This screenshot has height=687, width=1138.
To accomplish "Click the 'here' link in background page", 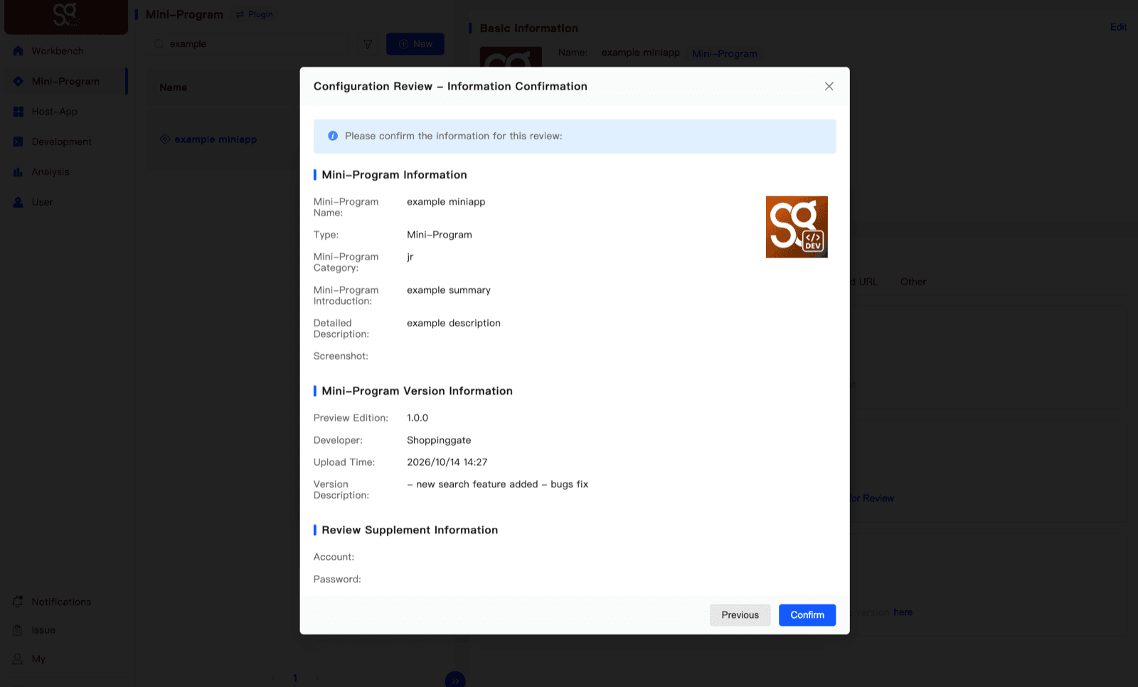I will pos(903,612).
